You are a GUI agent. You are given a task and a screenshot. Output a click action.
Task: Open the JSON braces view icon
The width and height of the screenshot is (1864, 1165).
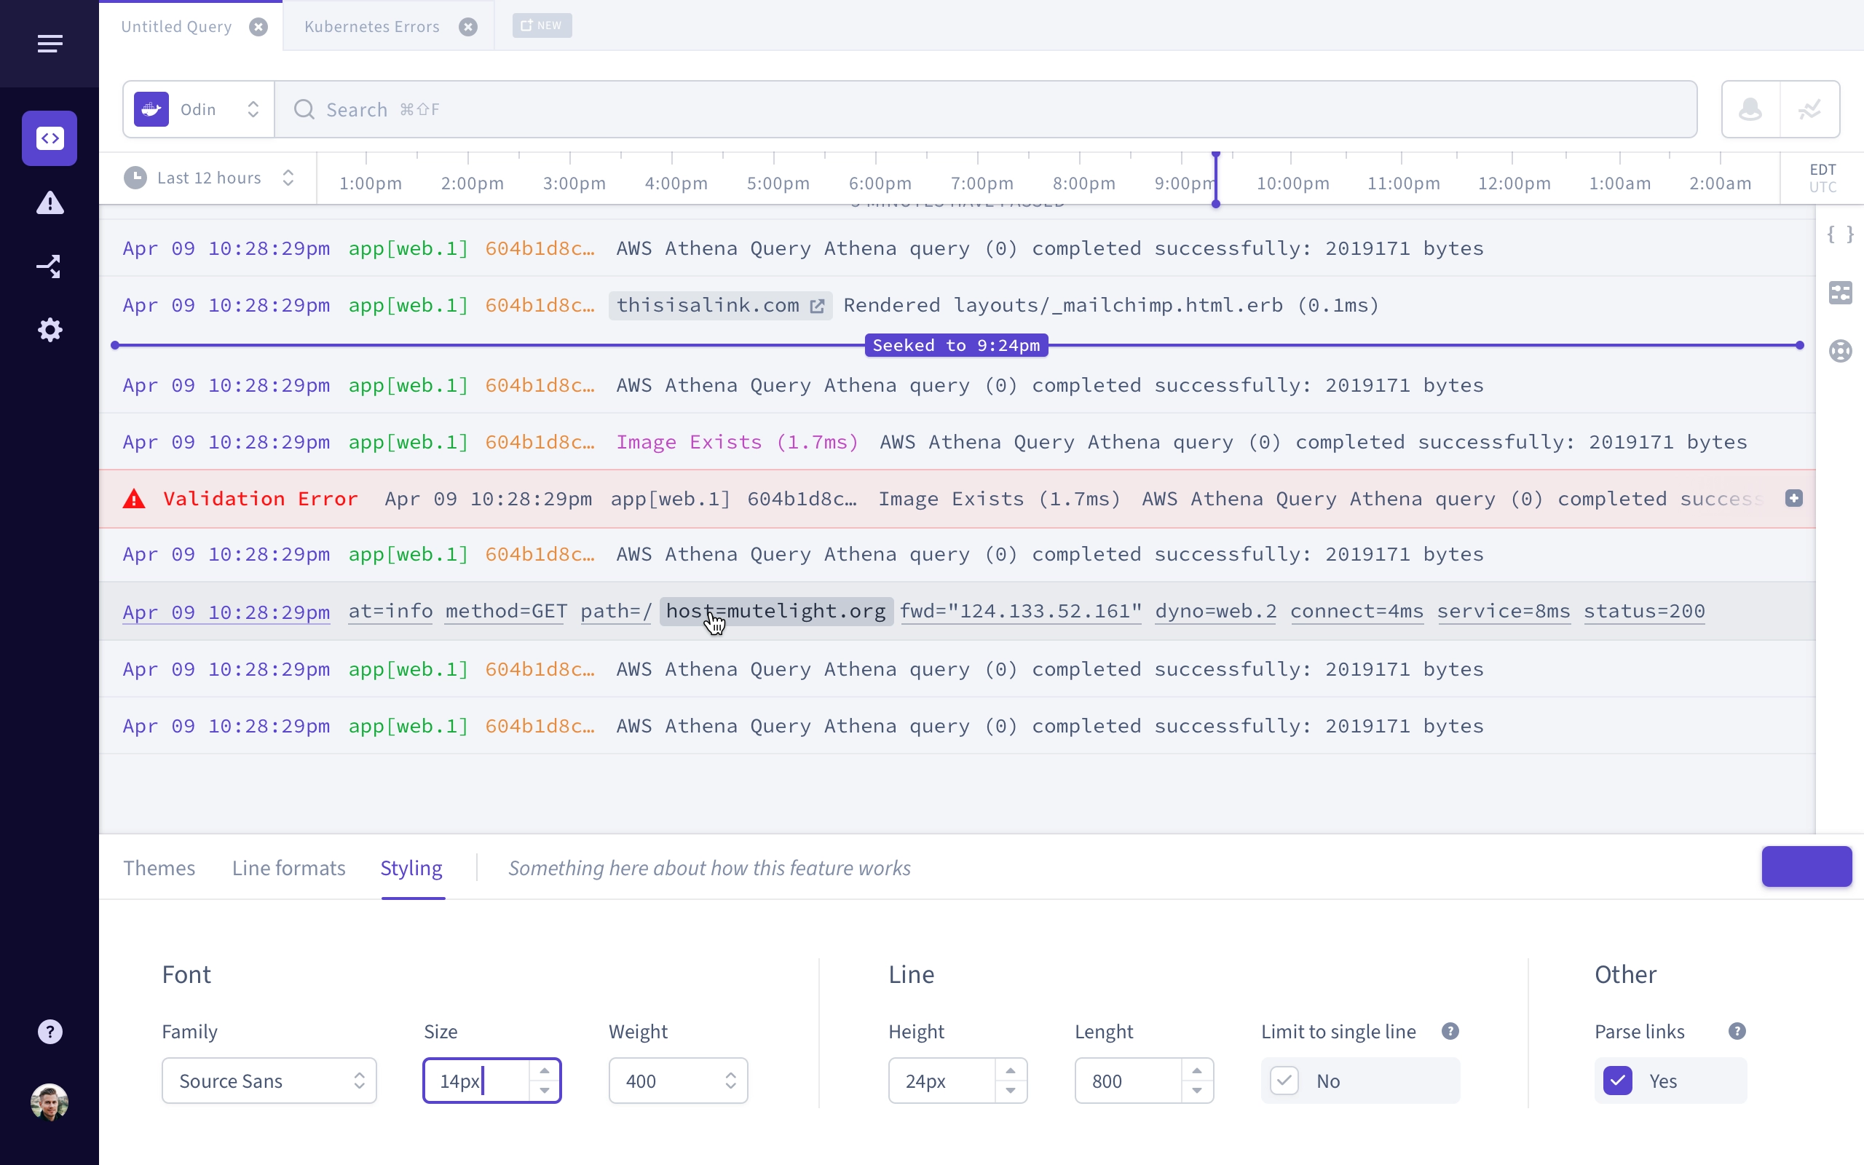pyautogui.click(x=1841, y=234)
